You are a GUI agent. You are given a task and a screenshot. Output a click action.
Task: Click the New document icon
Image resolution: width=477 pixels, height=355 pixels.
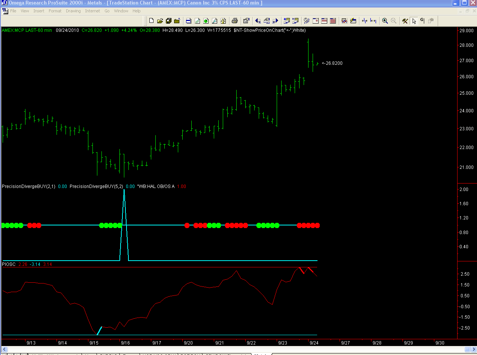point(152,21)
